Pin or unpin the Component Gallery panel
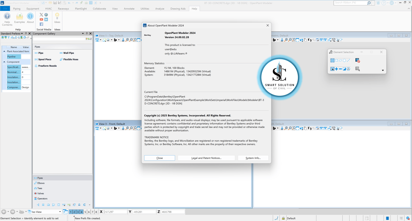Image resolution: width=412 pixels, height=221 pixels. (x=87, y=34)
